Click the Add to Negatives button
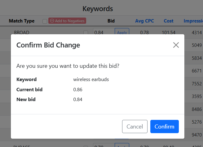 pyautogui.click(x=67, y=21)
